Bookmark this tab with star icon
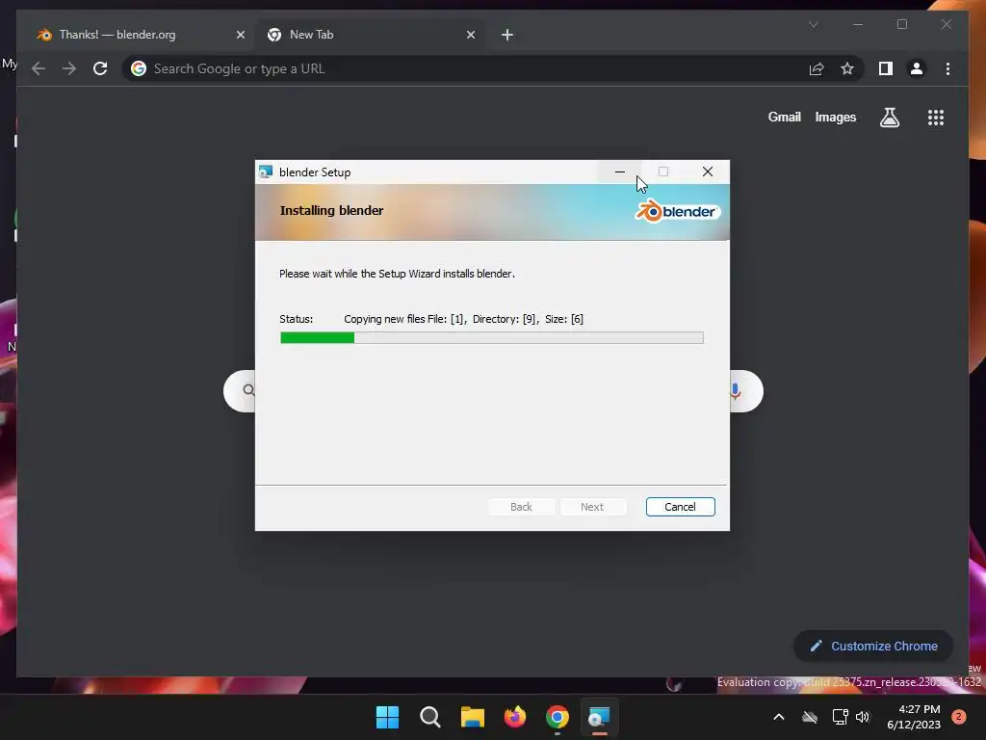 pyautogui.click(x=847, y=68)
